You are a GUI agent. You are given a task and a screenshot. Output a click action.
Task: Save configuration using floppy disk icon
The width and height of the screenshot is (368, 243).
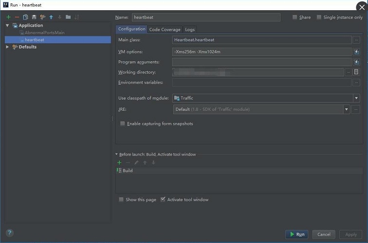[34, 17]
